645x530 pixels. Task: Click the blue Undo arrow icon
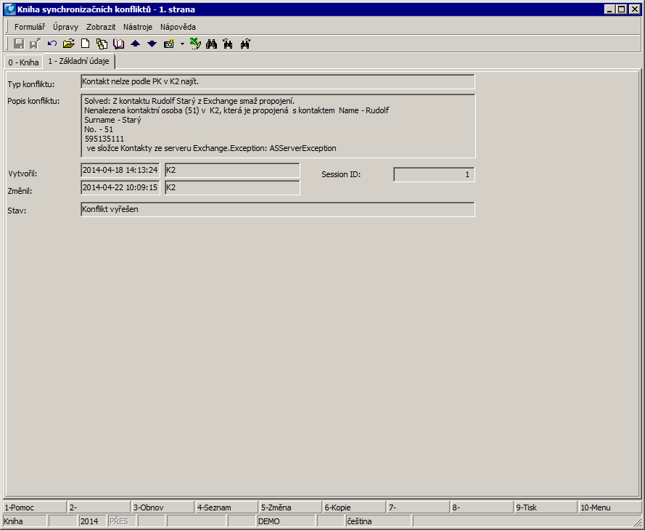pyautogui.click(x=52, y=44)
